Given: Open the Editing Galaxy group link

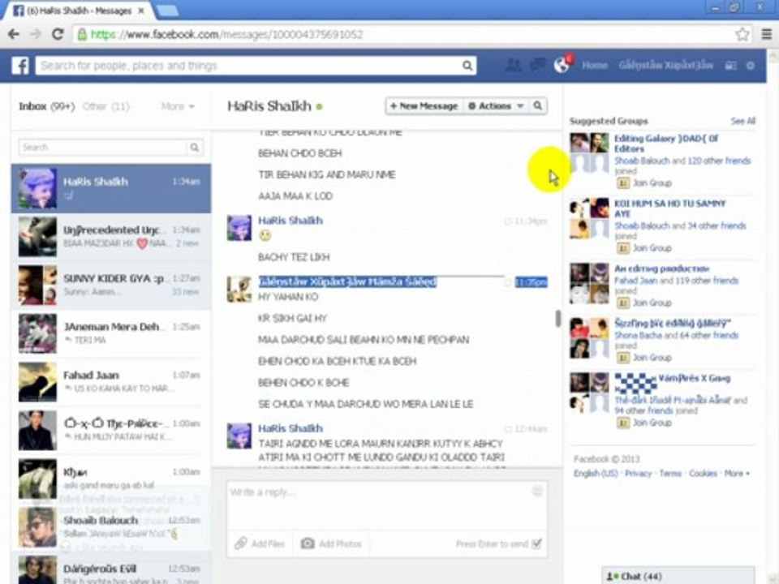Looking at the screenshot, I should [665, 144].
